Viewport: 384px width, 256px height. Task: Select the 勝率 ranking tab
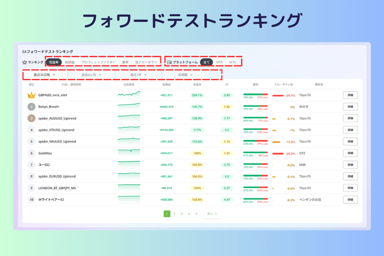(125, 62)
